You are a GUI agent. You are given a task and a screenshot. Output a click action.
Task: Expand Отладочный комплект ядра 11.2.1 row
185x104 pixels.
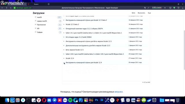(64, 29)
